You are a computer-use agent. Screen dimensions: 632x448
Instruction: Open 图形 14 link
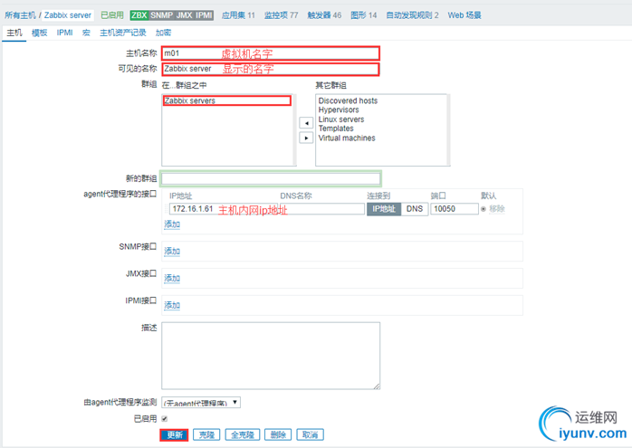coord(364,15)
